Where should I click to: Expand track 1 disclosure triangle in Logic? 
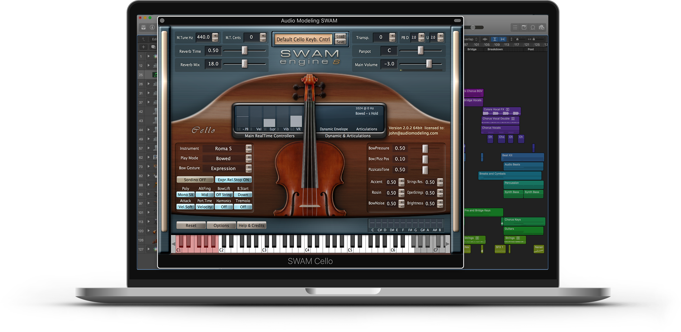[149, 56]
